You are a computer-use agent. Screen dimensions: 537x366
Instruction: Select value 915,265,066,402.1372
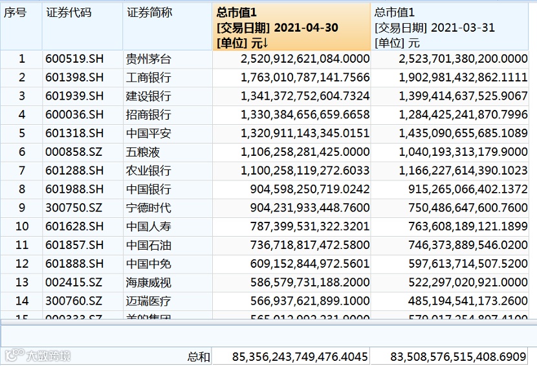468,189
